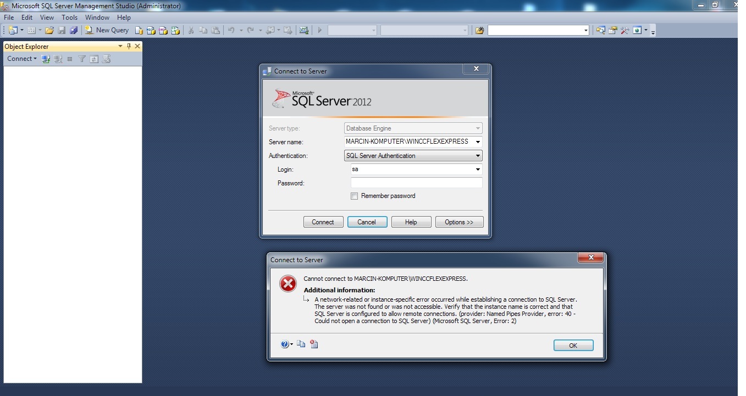Start a New Query from the toolbar

pyautogui.click(x=107, y=30)
